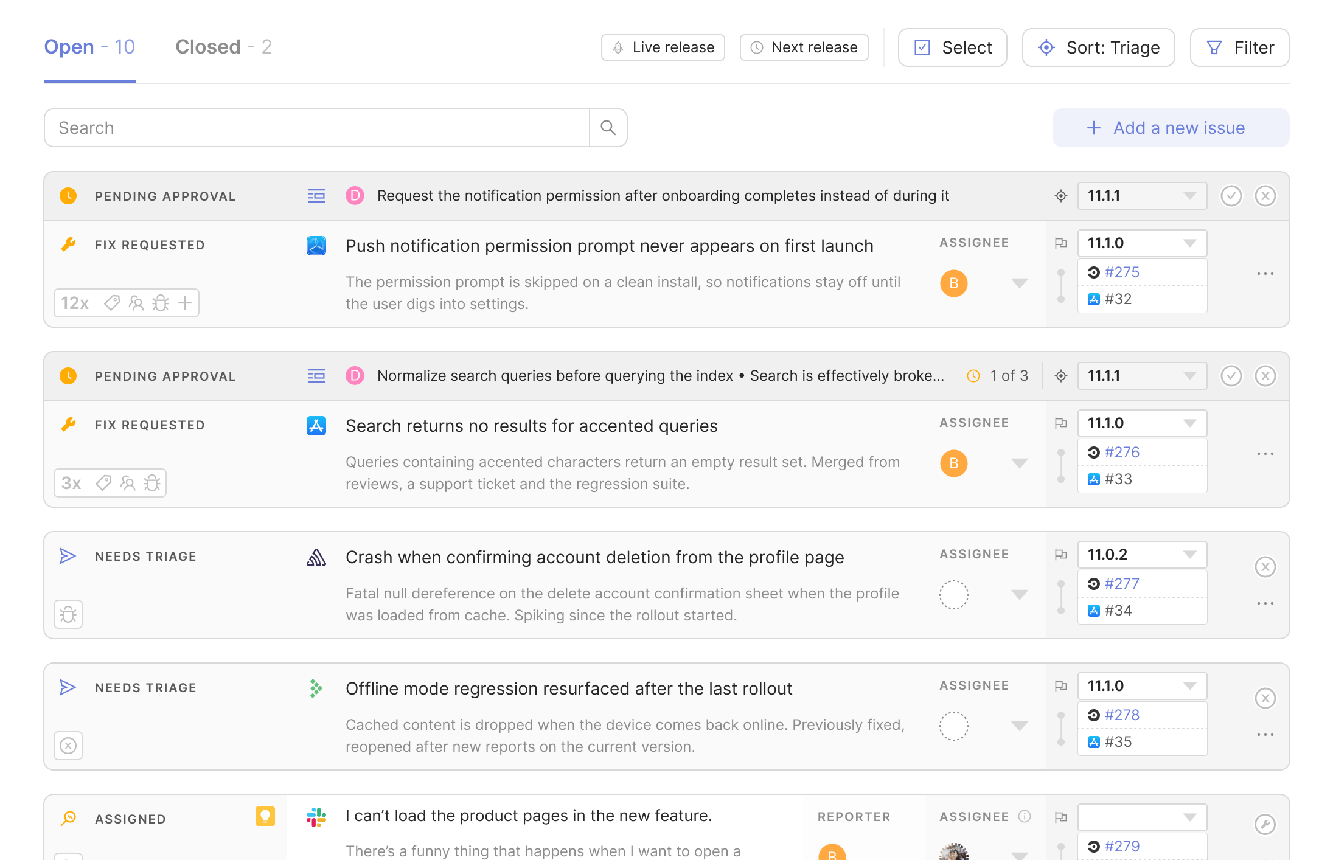Open more options for Crash when confirming issue
This screenshot has width=1319, height=860.
pos(1265,603)
